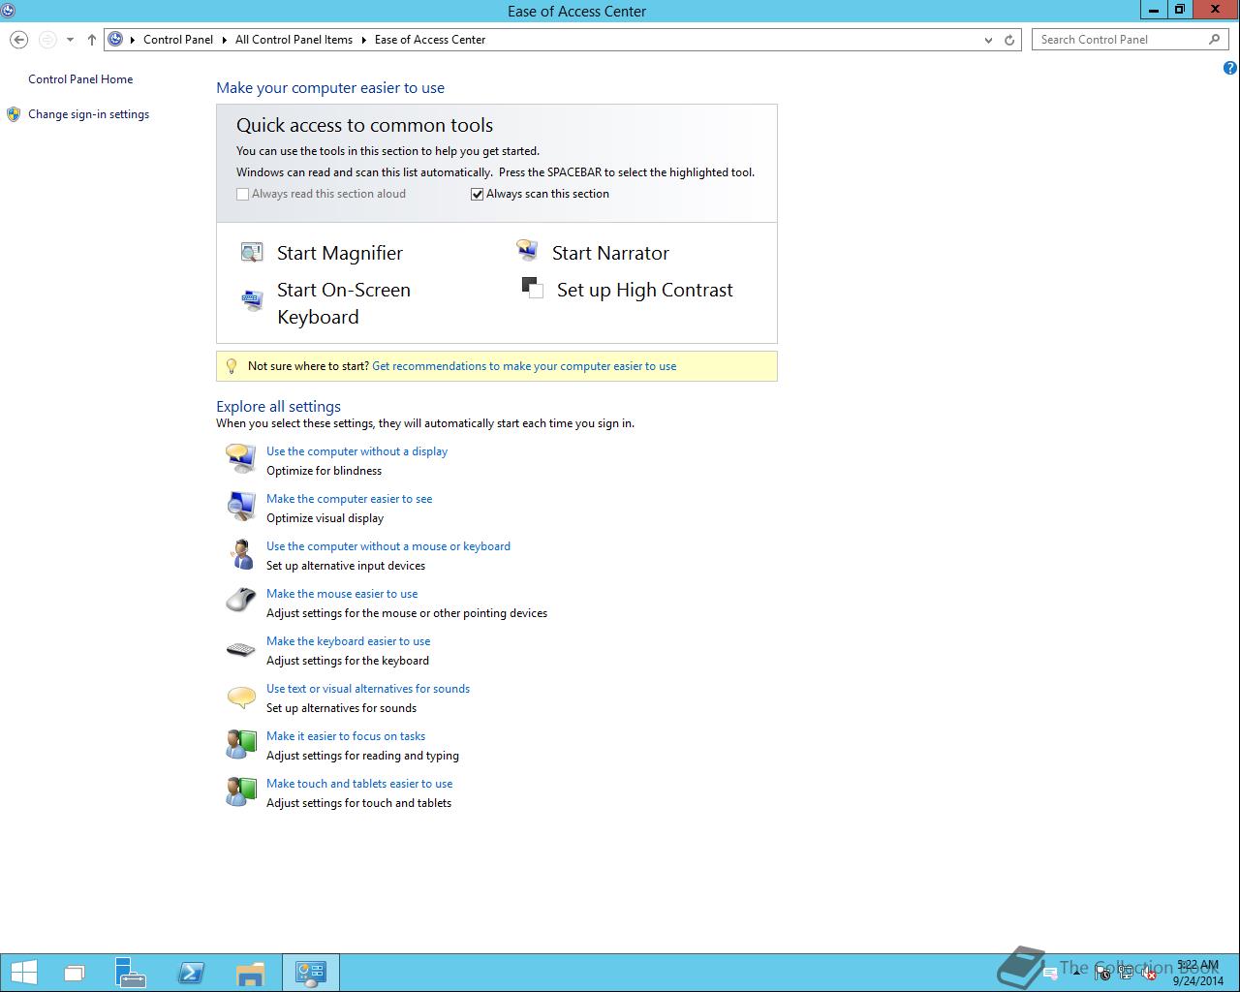Click the Ease of Access icon in the address bar

click(x=116, y=40)
